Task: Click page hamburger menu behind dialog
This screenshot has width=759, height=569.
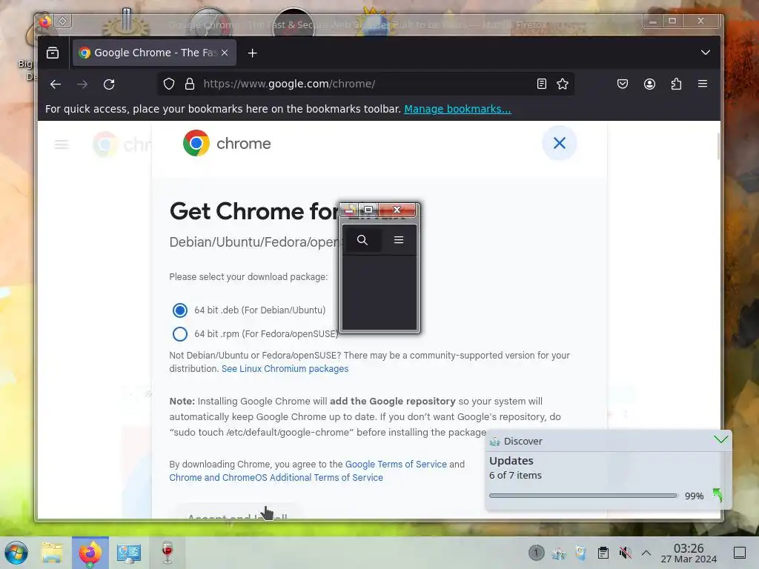Action: [x=62, y=144]
